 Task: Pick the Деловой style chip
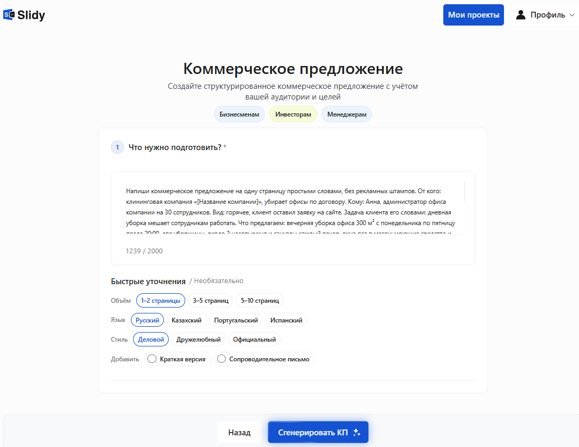(x=151, y=339)
